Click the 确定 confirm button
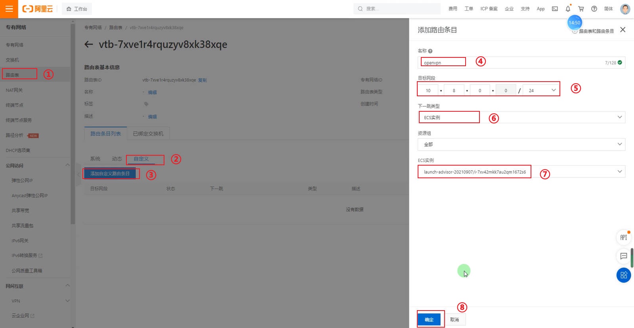The height and width of the screenshot is (328, 634). tap(429, 319)
